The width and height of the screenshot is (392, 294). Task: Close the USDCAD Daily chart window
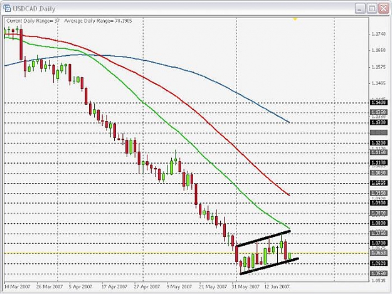(383, 9)
